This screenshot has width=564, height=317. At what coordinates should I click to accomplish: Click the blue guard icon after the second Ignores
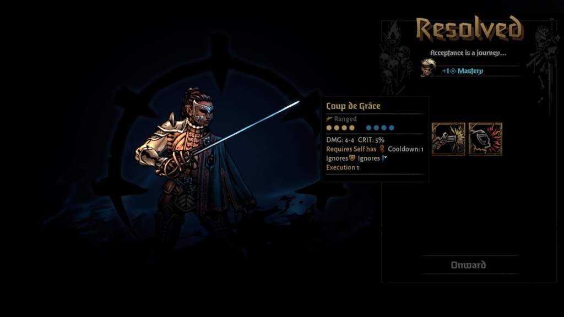tap(384, 158)
